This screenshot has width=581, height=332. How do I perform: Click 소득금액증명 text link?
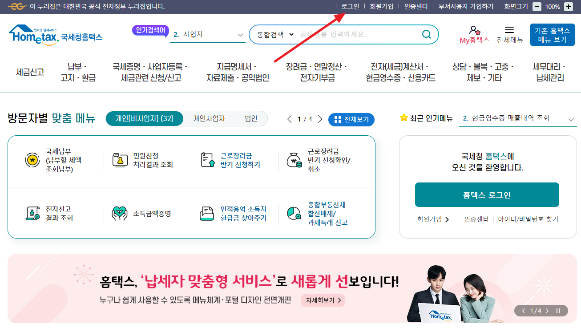152,214
